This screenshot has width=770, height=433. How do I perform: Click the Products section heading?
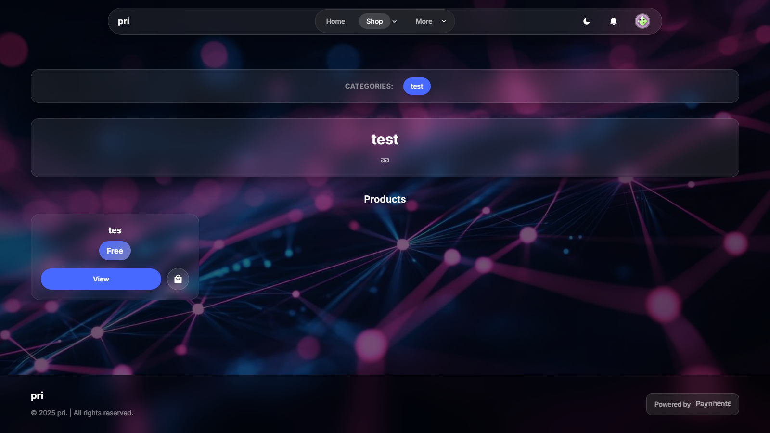[x=385, y=199]
